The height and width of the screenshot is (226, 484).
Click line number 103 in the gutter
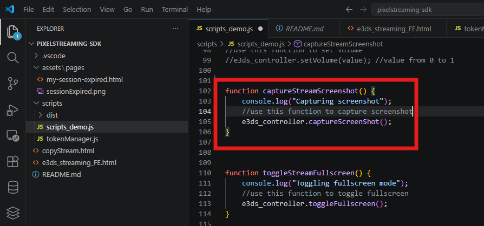tap(205, 101)
